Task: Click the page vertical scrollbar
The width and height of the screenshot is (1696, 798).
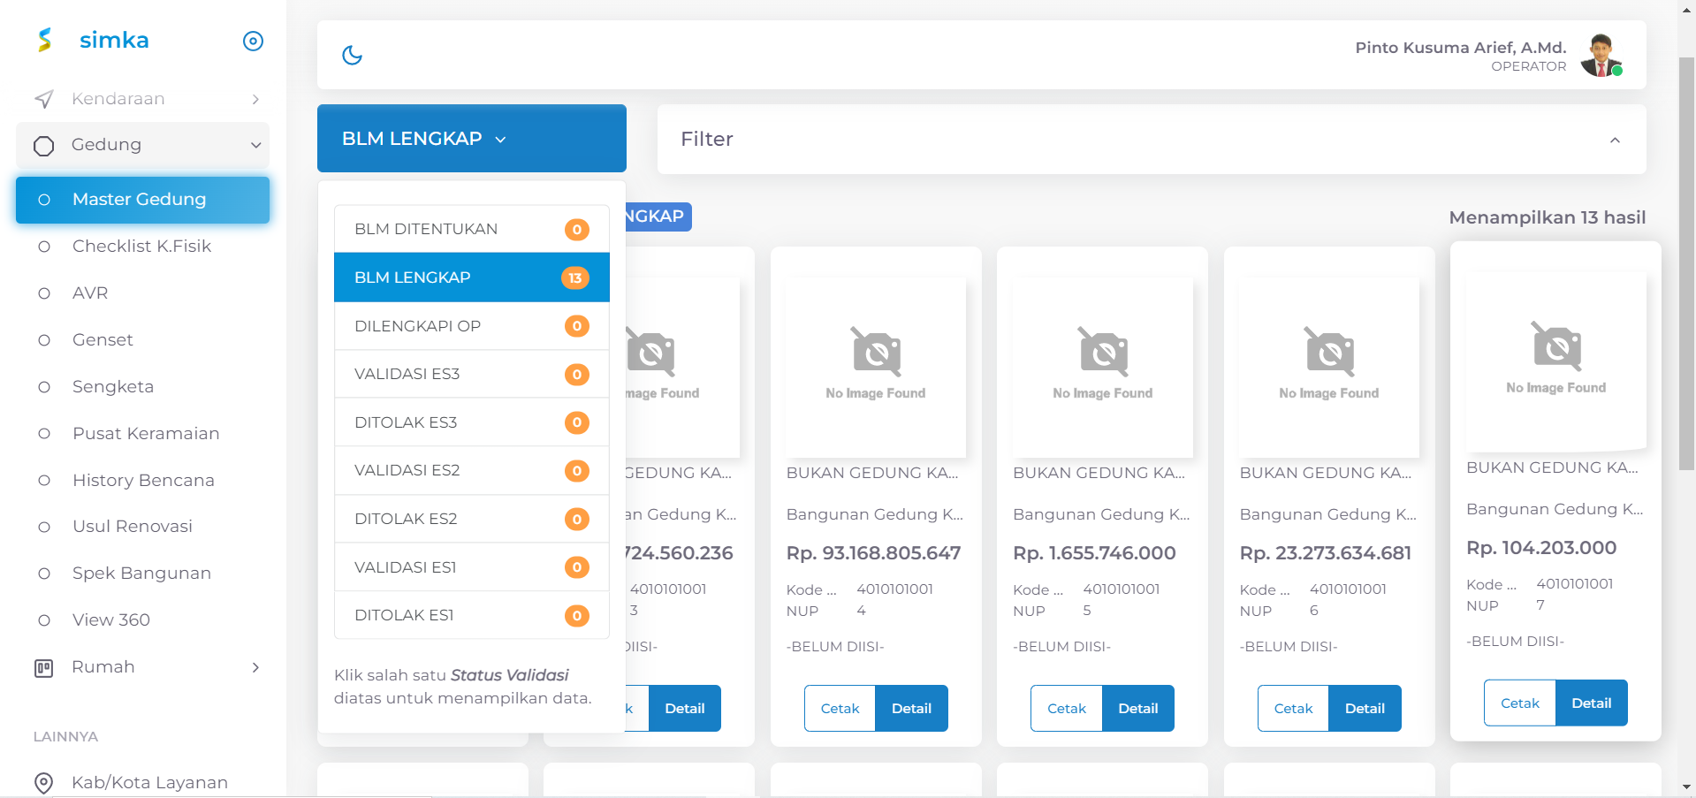Action: coord(1686,265)
